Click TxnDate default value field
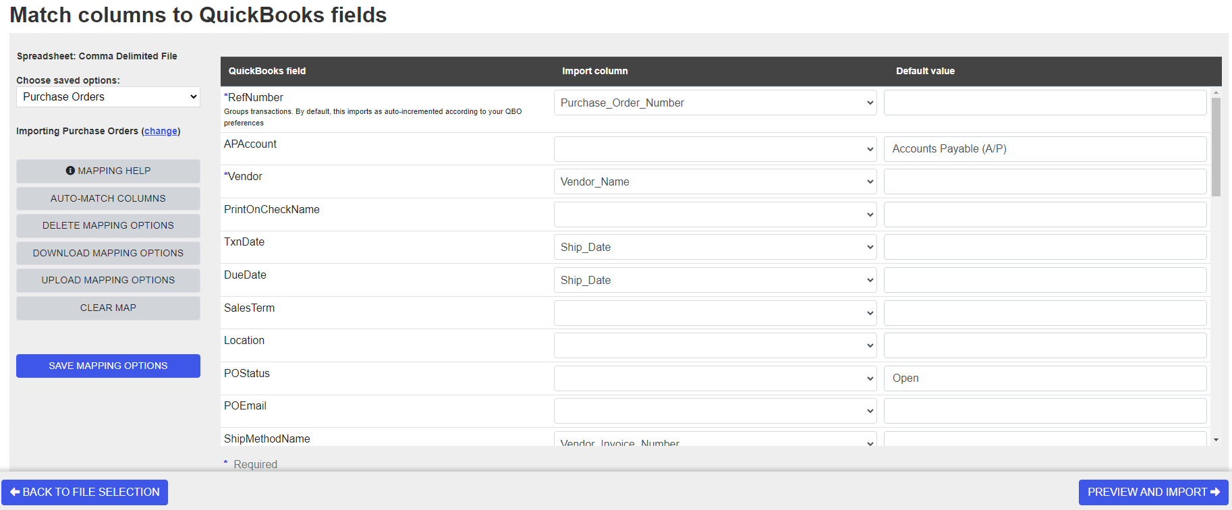 1045,247
